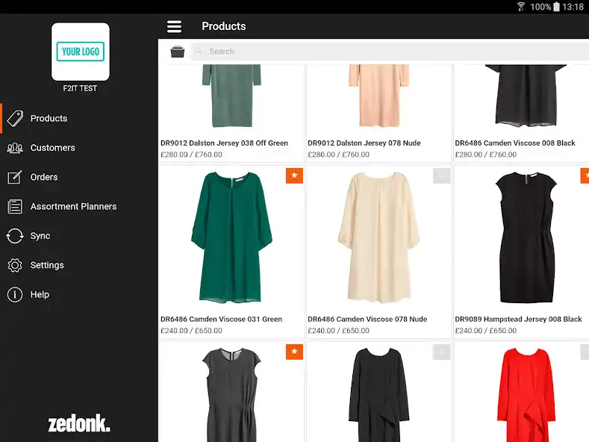This screenshot has height=442, width=589.
Task: Select 'DR9012 Dalston Jersey 078 Nude' title
Action: point(364,143)
